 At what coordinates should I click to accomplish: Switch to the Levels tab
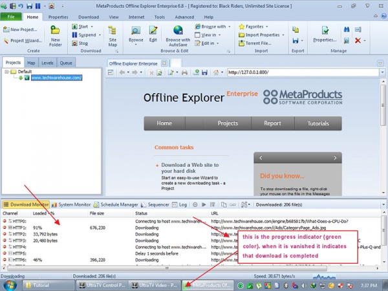[x=47, y=63]
